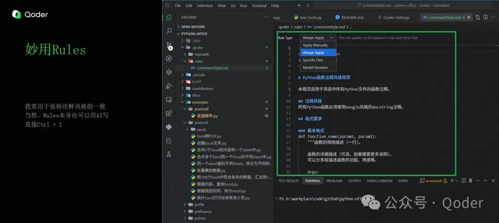Open editor more actions ellipsis
Viewport: 499px width, 223px height.
point(493,18)
